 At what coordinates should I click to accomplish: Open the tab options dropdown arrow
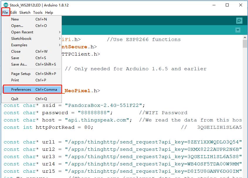[238, 30]
